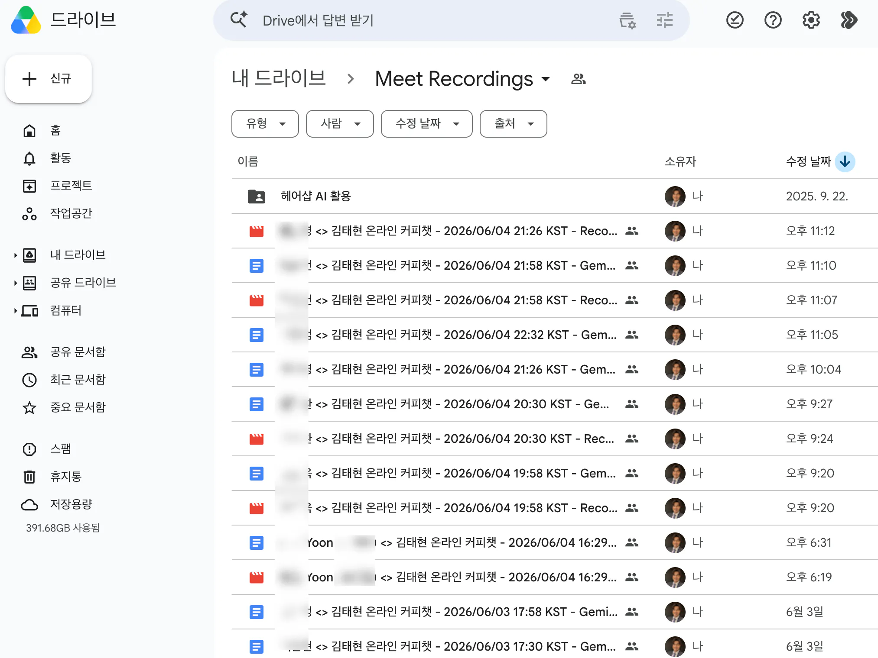The width and height of the screenshot is (878, 658).
Task: Select 내 드라이브 in sidebar
Action: (x=78, y=255)
